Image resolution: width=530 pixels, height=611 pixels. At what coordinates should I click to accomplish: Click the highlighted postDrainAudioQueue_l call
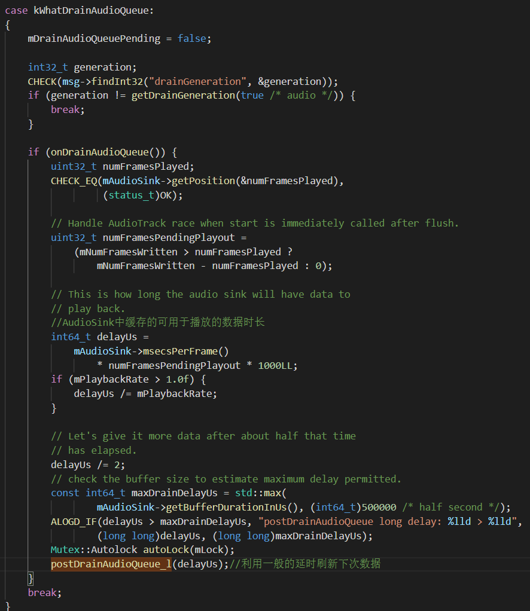click(111, 564)
